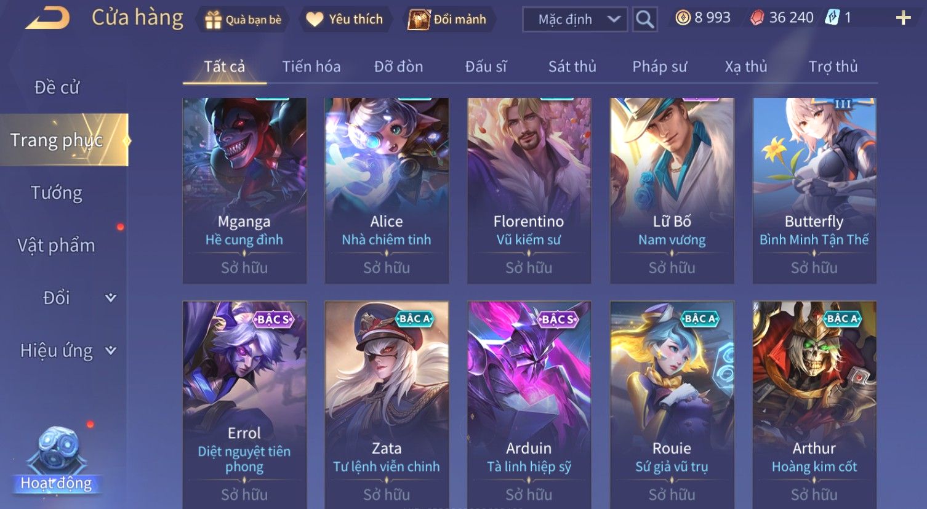Screen dimensions: 927x509
Task: Click the red gem currency icon
Action: click(x=756, y=18)
